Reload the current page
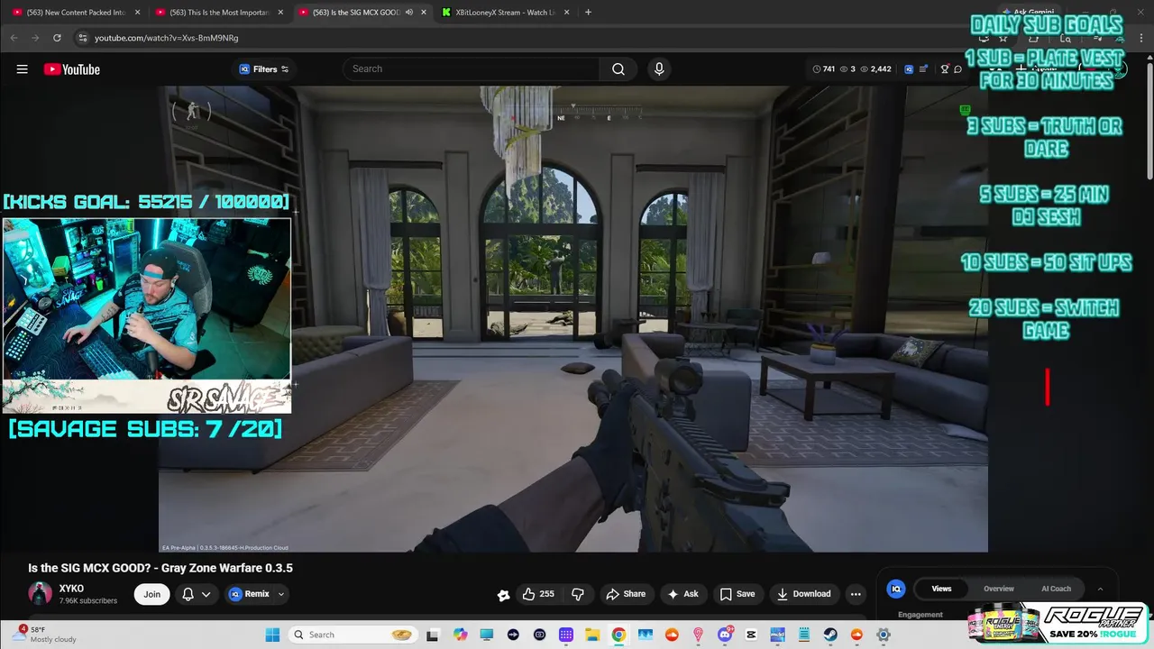1154x649 pixels. coord(57,38)
